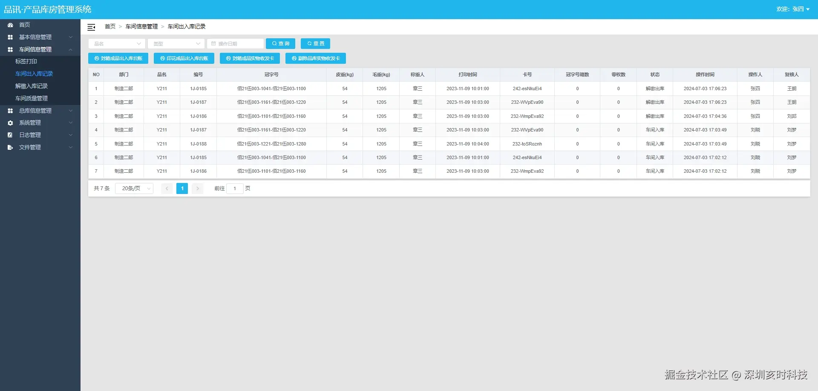Screen dimensions: 818x391
Task: Collapse the 车间信息管理 menu group
Action: [x=40, y=50]
